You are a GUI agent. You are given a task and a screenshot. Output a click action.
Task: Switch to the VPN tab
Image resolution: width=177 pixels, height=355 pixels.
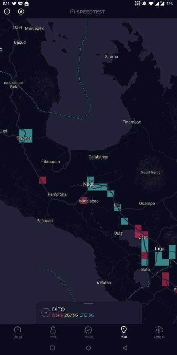coord(53,332)
